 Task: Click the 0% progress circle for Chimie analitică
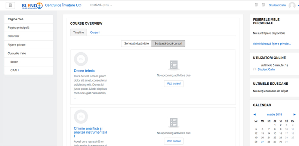[81, 117]
